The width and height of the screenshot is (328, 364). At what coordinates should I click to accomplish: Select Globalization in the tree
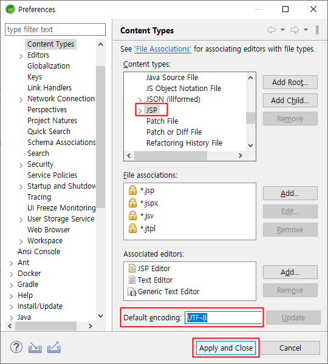[x=49, y=66]
